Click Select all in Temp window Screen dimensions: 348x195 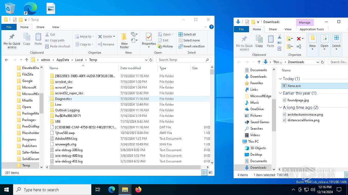187,34
